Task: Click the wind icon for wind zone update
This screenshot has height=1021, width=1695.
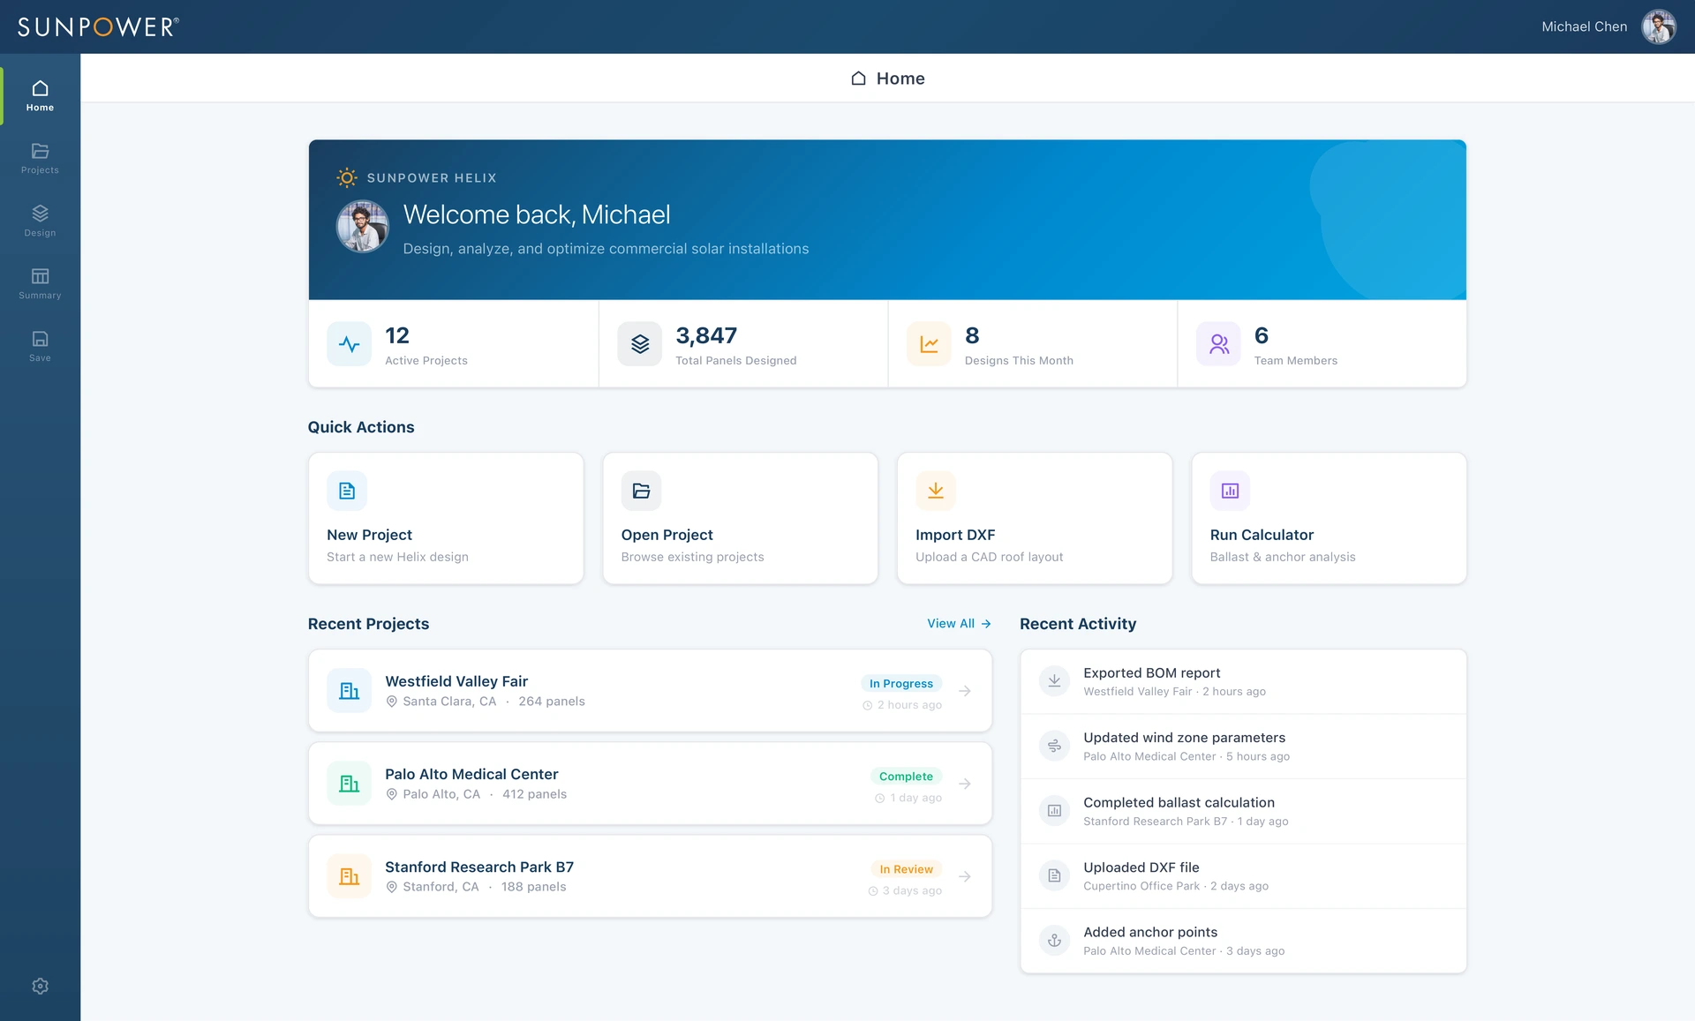Action: [x=1054, y=747]
